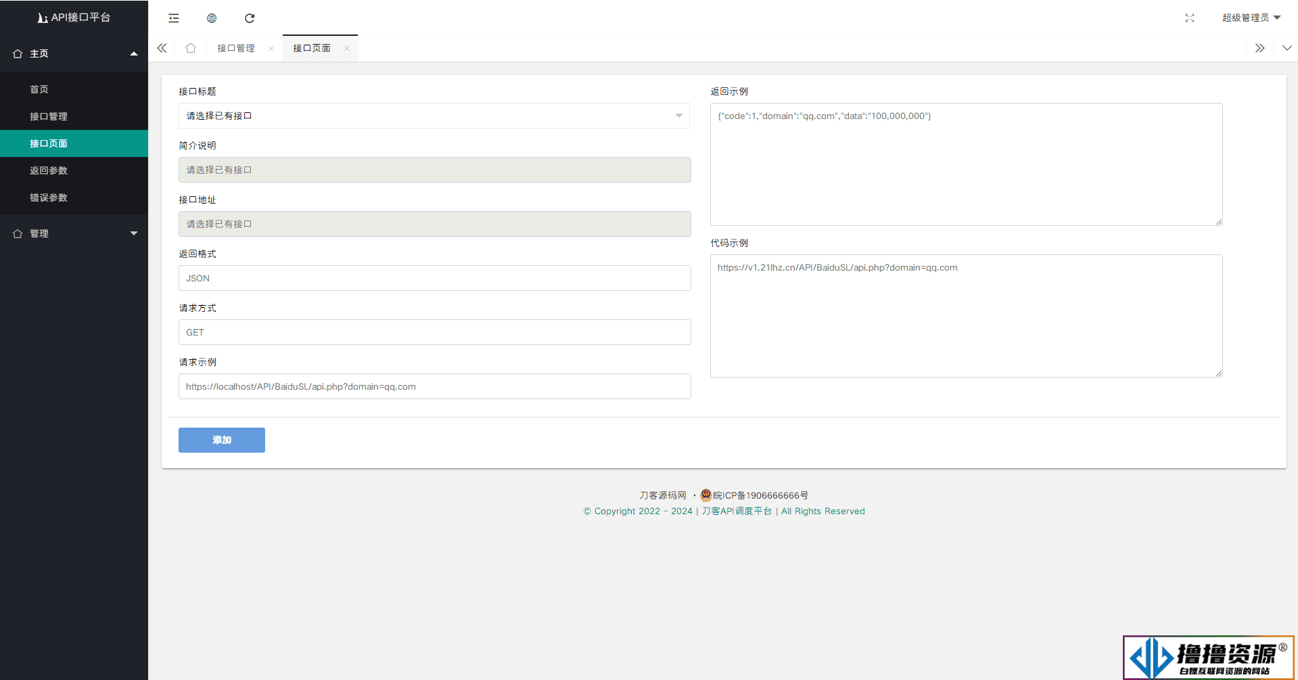Click the disabled 简介说明 field

434,170
